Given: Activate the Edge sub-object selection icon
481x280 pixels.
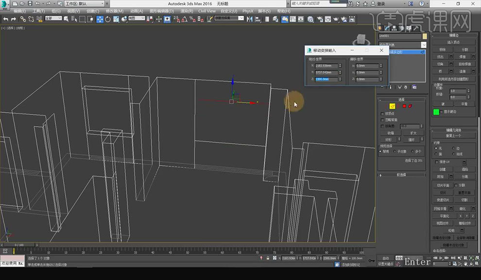Looking at the screenshot, I should coord(393,106).
